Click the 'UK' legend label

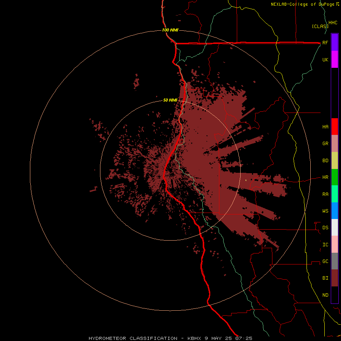tap(325, 59)
